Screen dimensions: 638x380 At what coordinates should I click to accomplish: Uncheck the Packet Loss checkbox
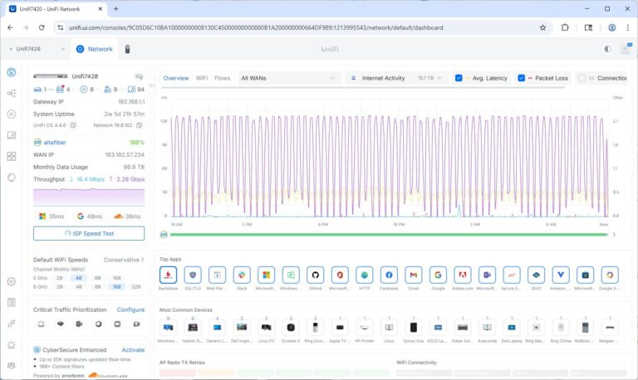[x=522, y=78]
